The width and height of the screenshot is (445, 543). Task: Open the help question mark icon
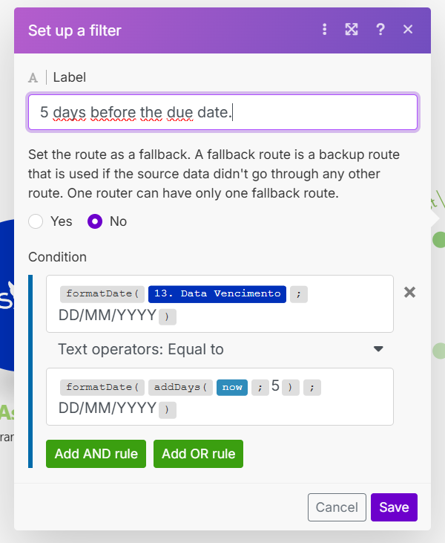coord(380,30)
